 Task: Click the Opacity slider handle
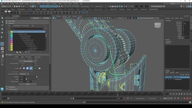point(37,77)
